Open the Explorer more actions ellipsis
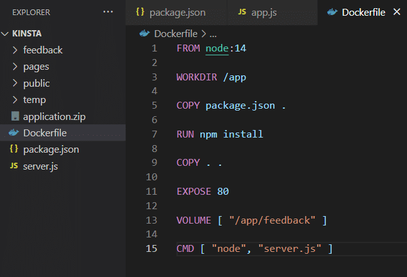The height and width of the screenshot is (277, 407). pos(108,12)
